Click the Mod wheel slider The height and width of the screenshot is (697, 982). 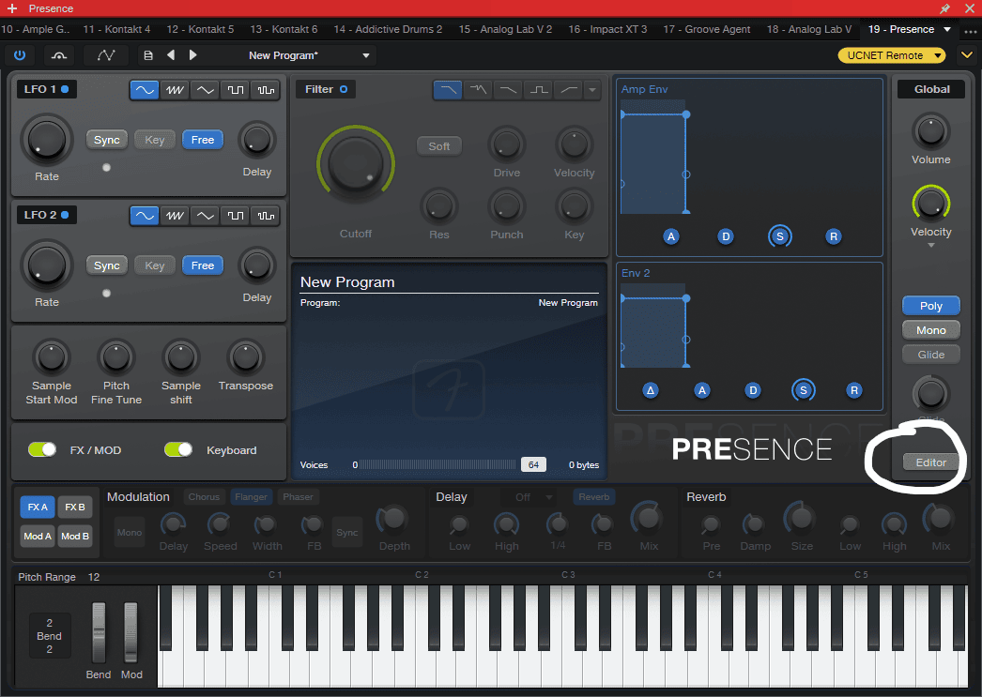click(131, 631)
